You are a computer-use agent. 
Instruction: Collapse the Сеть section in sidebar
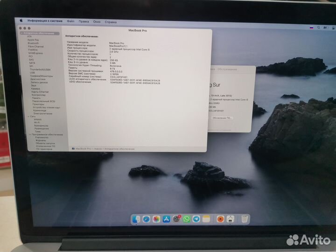(28, 116)
